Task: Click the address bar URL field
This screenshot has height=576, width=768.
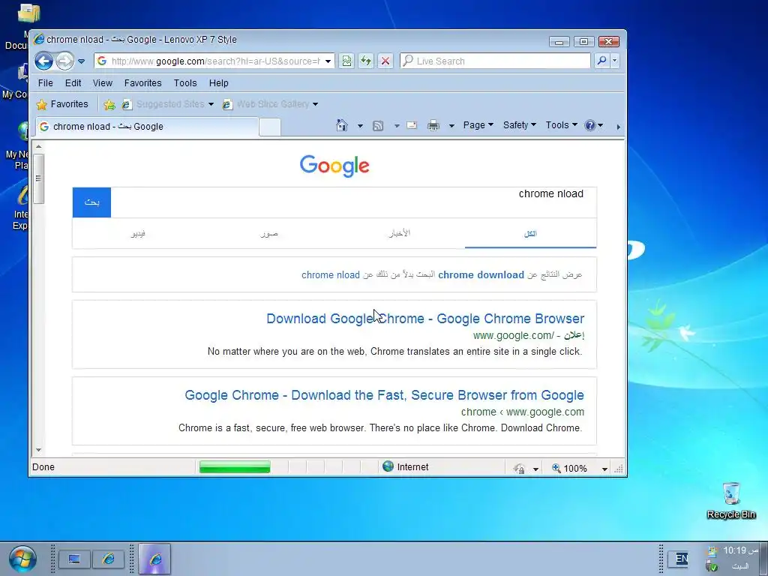Action: point(209,61)
